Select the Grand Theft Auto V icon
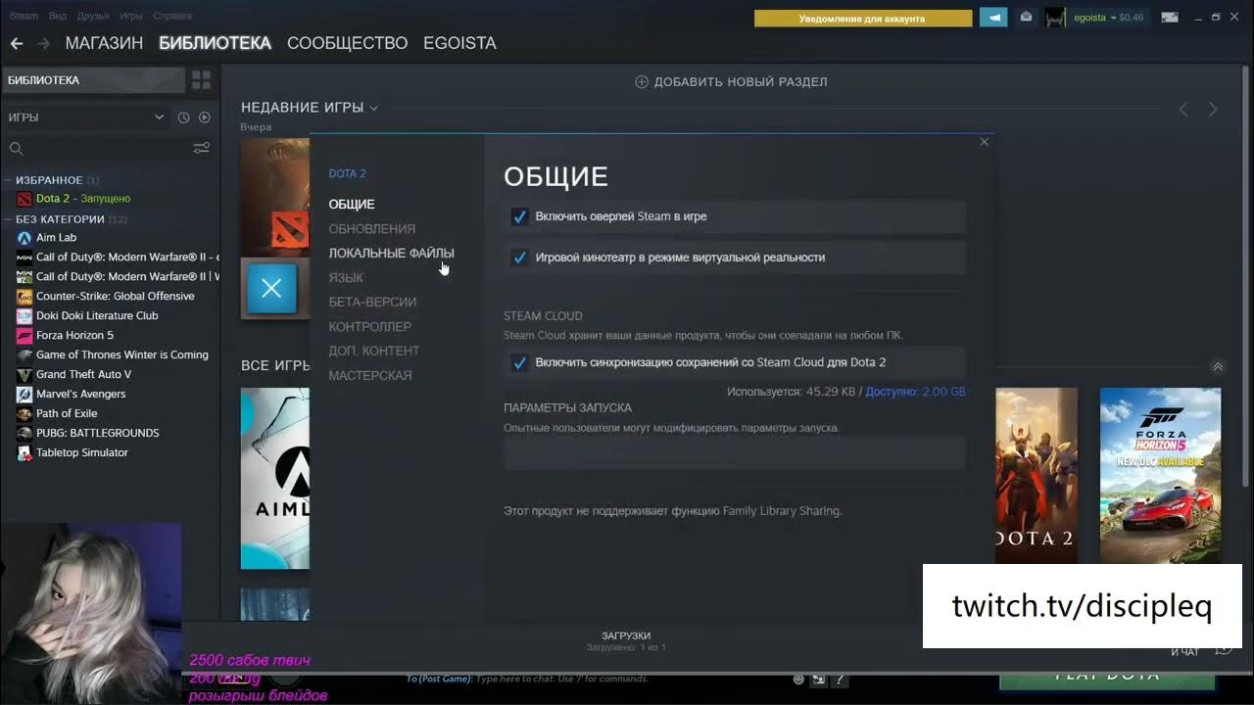Screen dimensions: 1254x705 pos(24,375)
